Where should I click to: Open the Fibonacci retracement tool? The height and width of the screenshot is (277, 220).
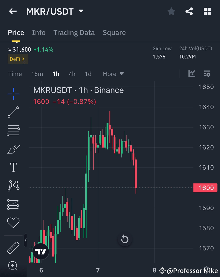click(x=13, y=130)
